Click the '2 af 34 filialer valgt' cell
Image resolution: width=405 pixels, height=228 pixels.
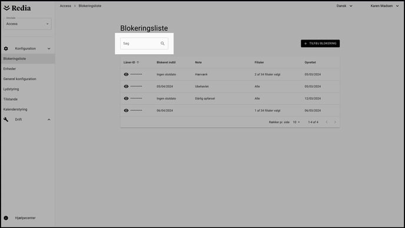tap(267, 74)
